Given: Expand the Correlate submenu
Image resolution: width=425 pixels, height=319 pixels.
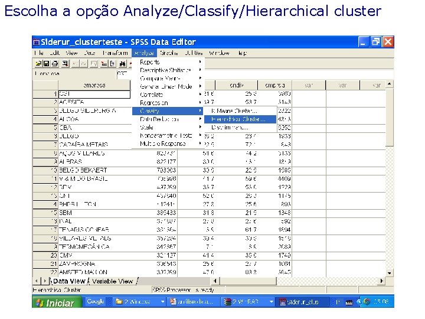Looking at the screenshot, I should tap(168, 95).
